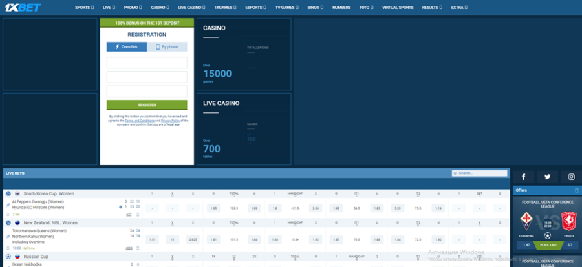Screen dimensions: 582x267
Task: Open South Korea Cup. Women league
Action: tap(48, 193)
